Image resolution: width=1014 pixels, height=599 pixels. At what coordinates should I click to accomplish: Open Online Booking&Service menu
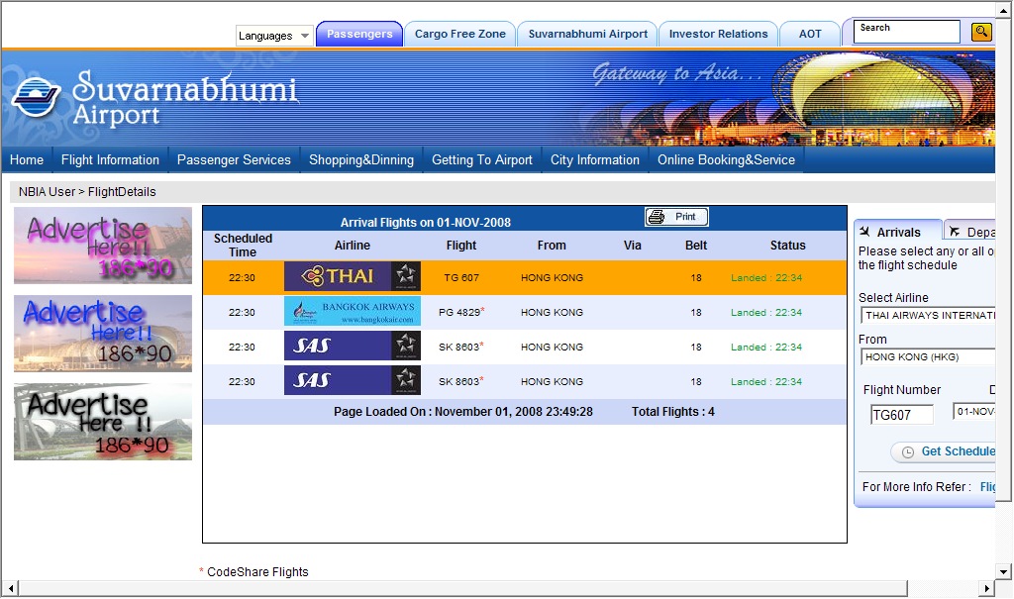(726, 159)
